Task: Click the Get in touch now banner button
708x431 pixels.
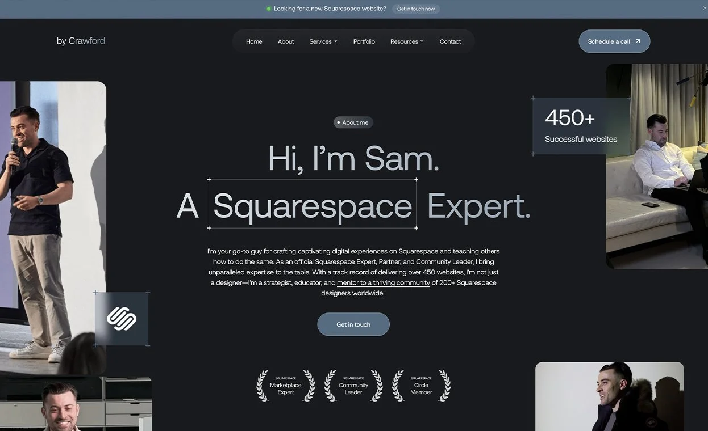Action: click(416, 9)
